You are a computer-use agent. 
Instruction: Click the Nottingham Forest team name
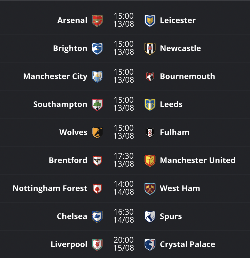coord(50,188)
